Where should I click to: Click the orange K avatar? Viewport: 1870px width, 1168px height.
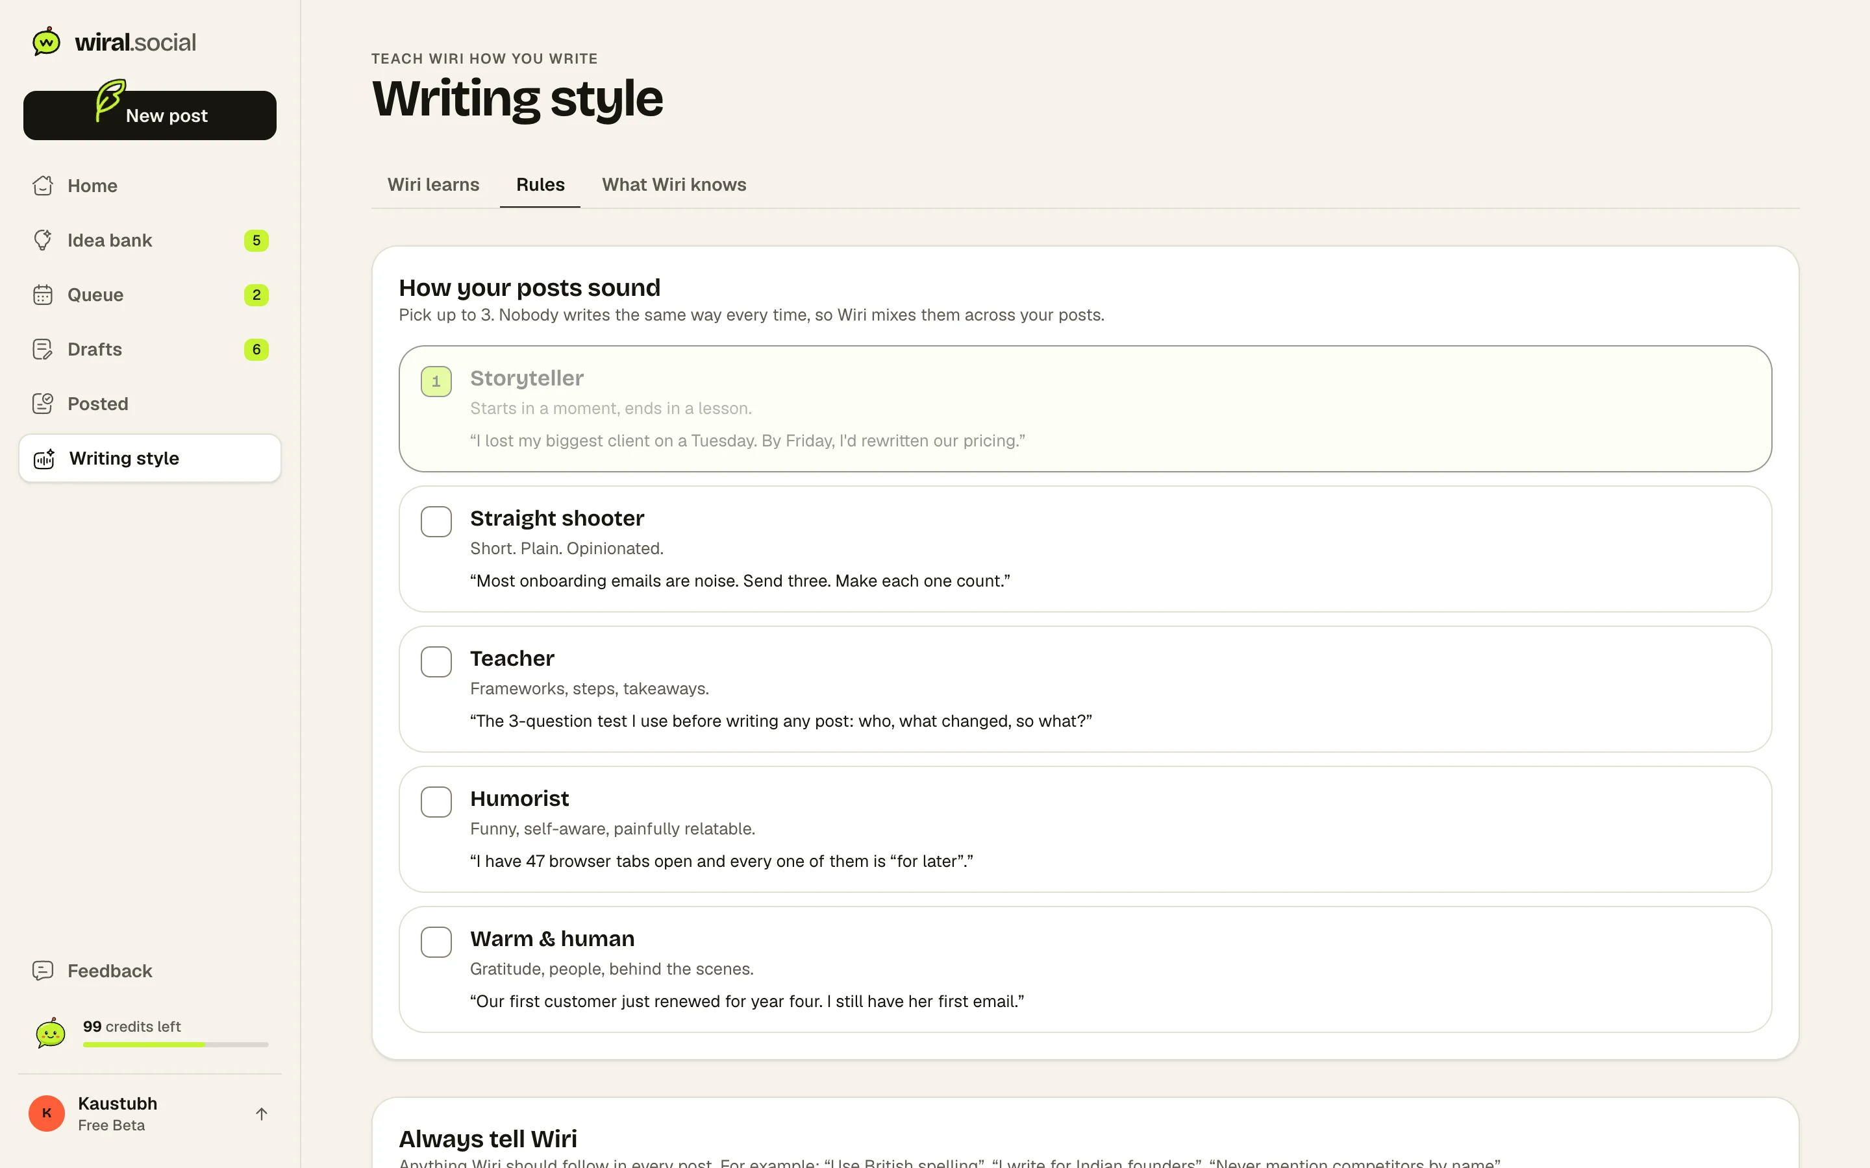click(x=47, y=1113)
